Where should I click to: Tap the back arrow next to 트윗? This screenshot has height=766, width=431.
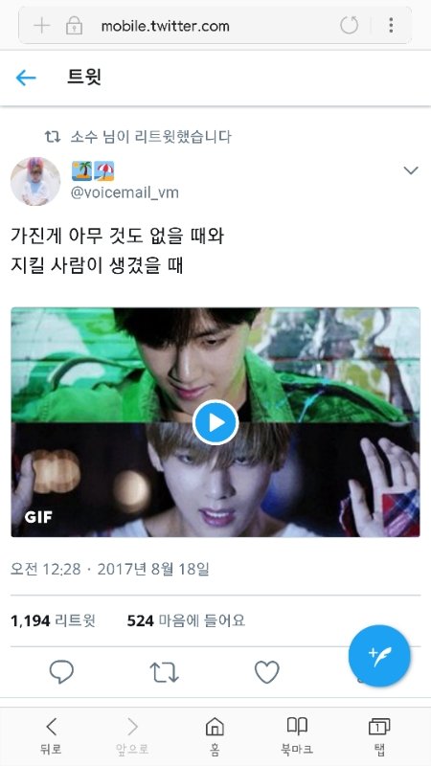(x=26, y=78)
